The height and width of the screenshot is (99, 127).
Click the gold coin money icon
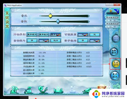coord(111,11)
